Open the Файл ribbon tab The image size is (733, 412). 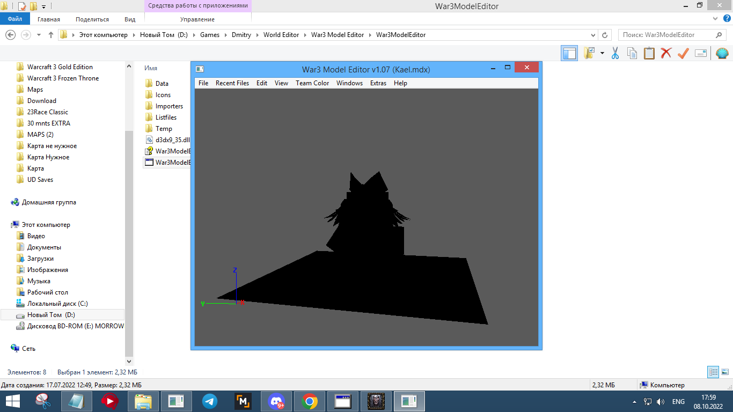[x=15, y=19]
